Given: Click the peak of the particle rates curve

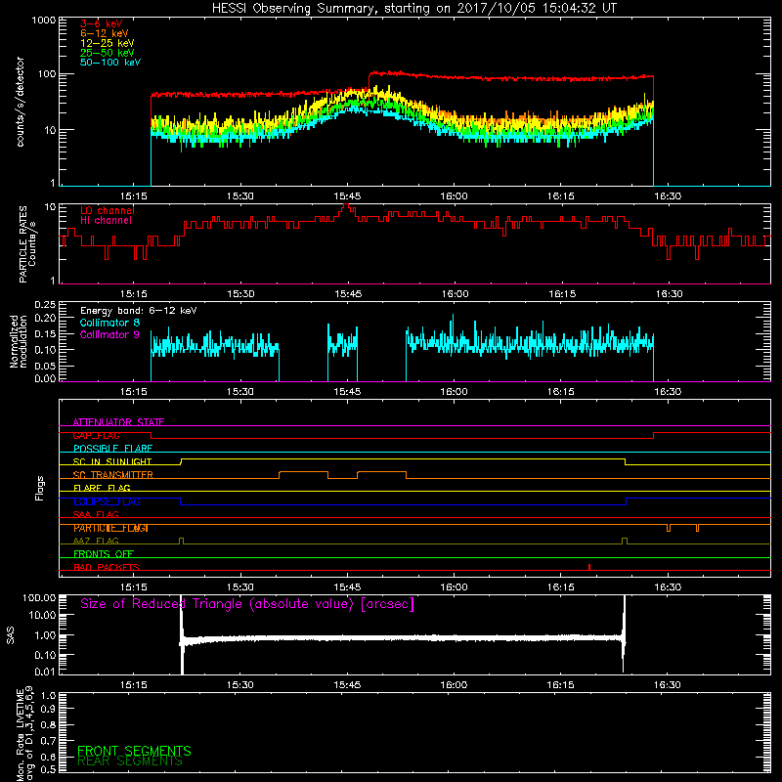Looking at the screenshot, I should [346, 205].
